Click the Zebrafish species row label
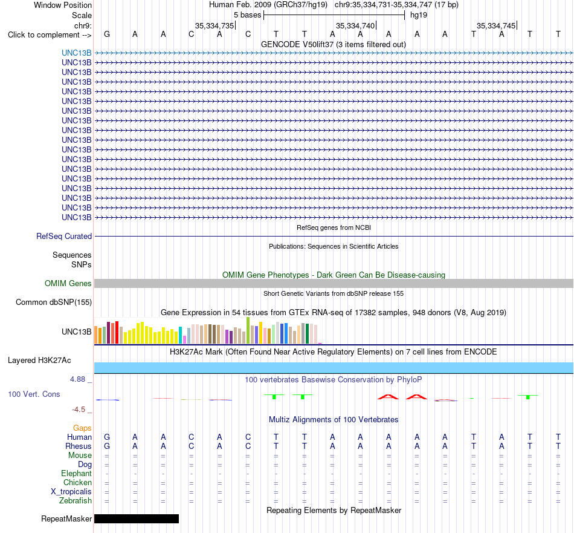 coord(76,500)
